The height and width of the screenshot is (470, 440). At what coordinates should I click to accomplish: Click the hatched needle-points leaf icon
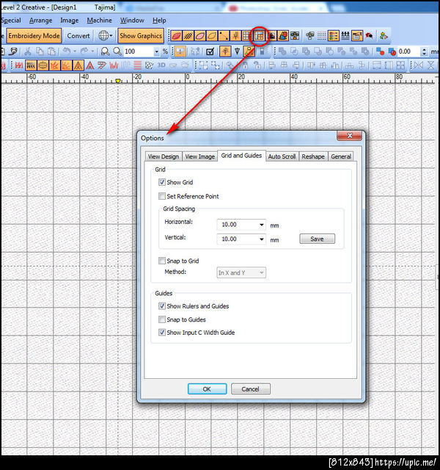tap(188, 36)
